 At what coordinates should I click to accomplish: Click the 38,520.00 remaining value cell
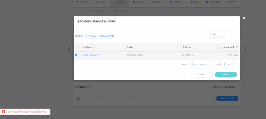click(x=233, y=55)
